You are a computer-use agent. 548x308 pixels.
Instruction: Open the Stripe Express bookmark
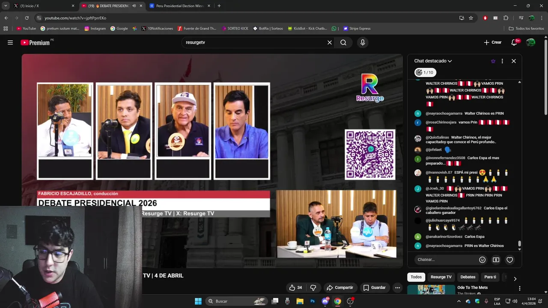point(357,29)
